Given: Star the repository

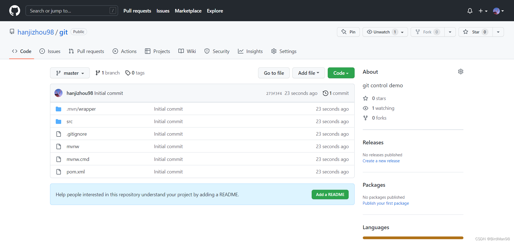Looking at the screenshot, I should pyautogui.click(x=476, y=32).
